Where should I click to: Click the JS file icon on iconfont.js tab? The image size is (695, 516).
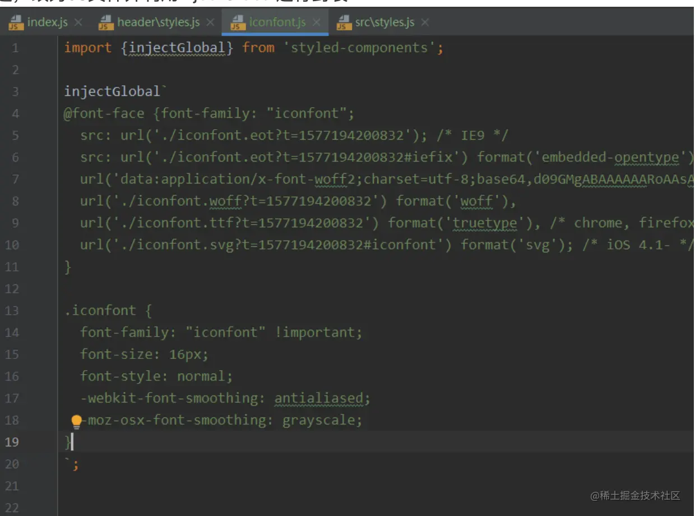(x=238, y=22)
